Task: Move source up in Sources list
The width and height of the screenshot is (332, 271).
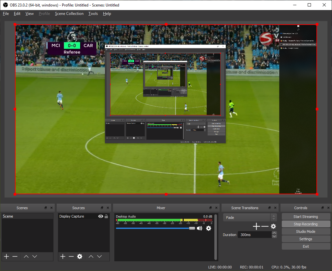Action: point(91,256)
